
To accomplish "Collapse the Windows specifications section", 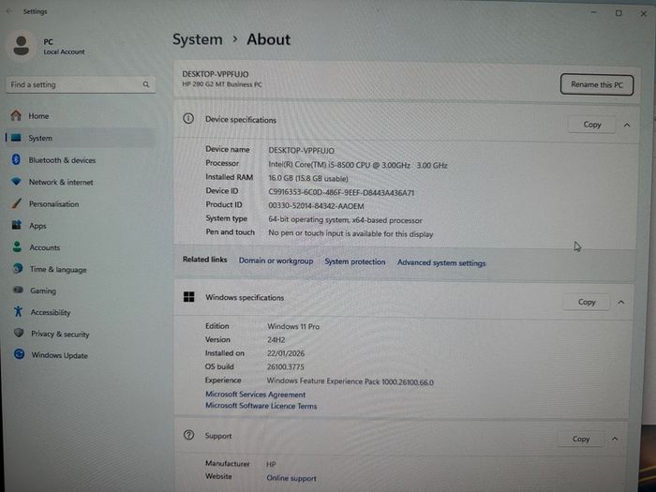I will coord(620,302).
